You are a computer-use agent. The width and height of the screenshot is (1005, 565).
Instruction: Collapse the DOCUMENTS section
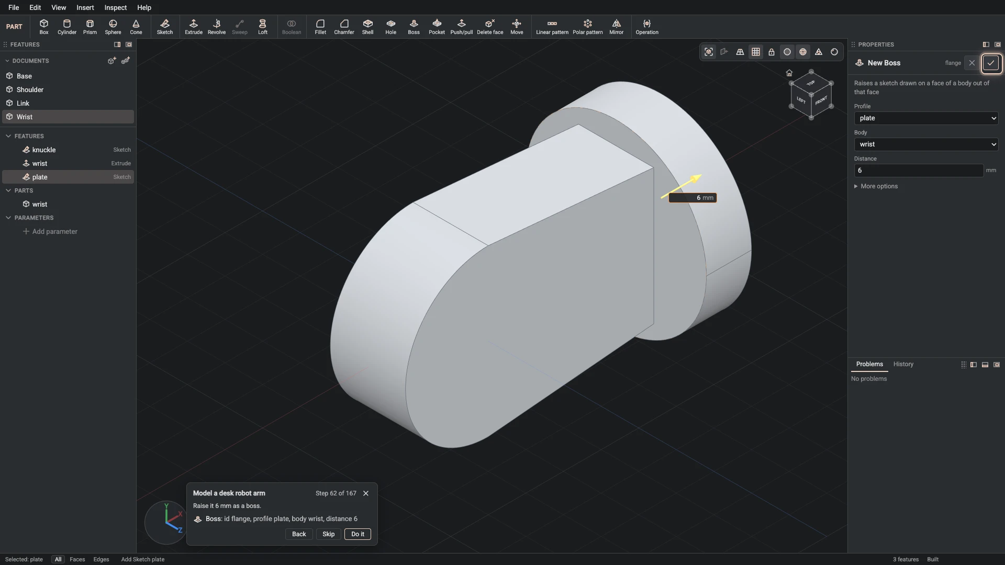tap(7, 61)
